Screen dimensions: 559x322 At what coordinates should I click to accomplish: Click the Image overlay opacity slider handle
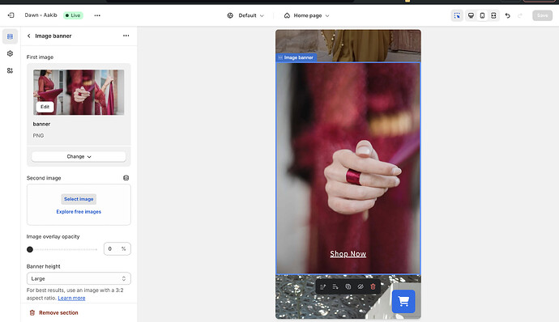[30, 249]
